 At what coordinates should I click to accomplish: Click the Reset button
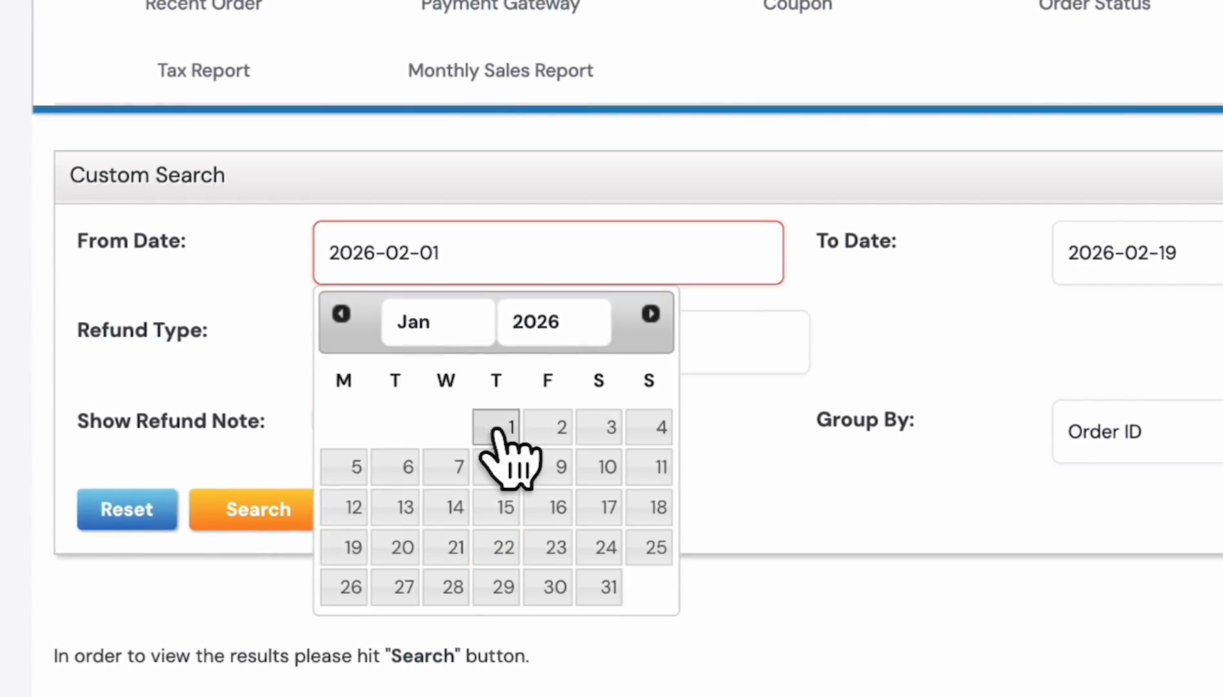pos(127,509)
